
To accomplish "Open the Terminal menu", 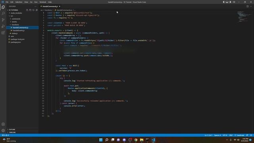I will tap(43, 2).
